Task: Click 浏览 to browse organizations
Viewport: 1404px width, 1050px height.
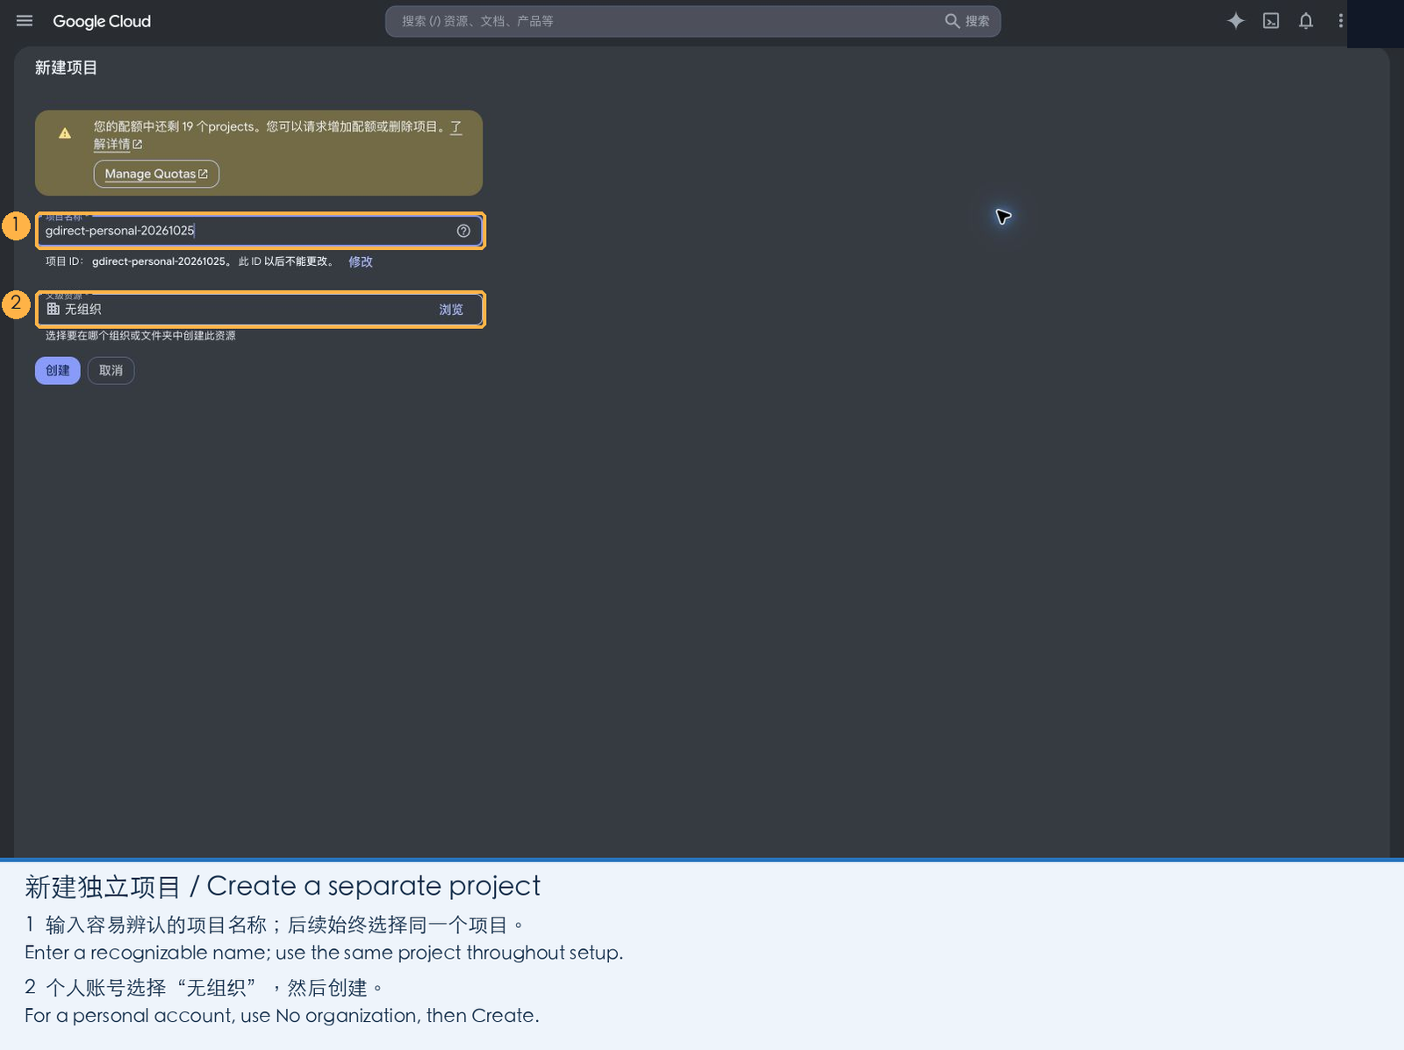Action: click(x=451, y=310)
